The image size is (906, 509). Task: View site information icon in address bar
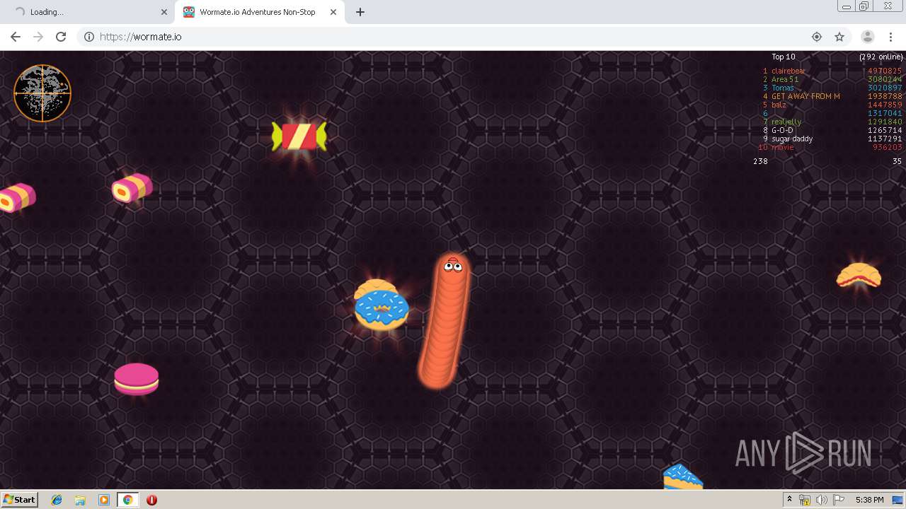pos(89,37)
